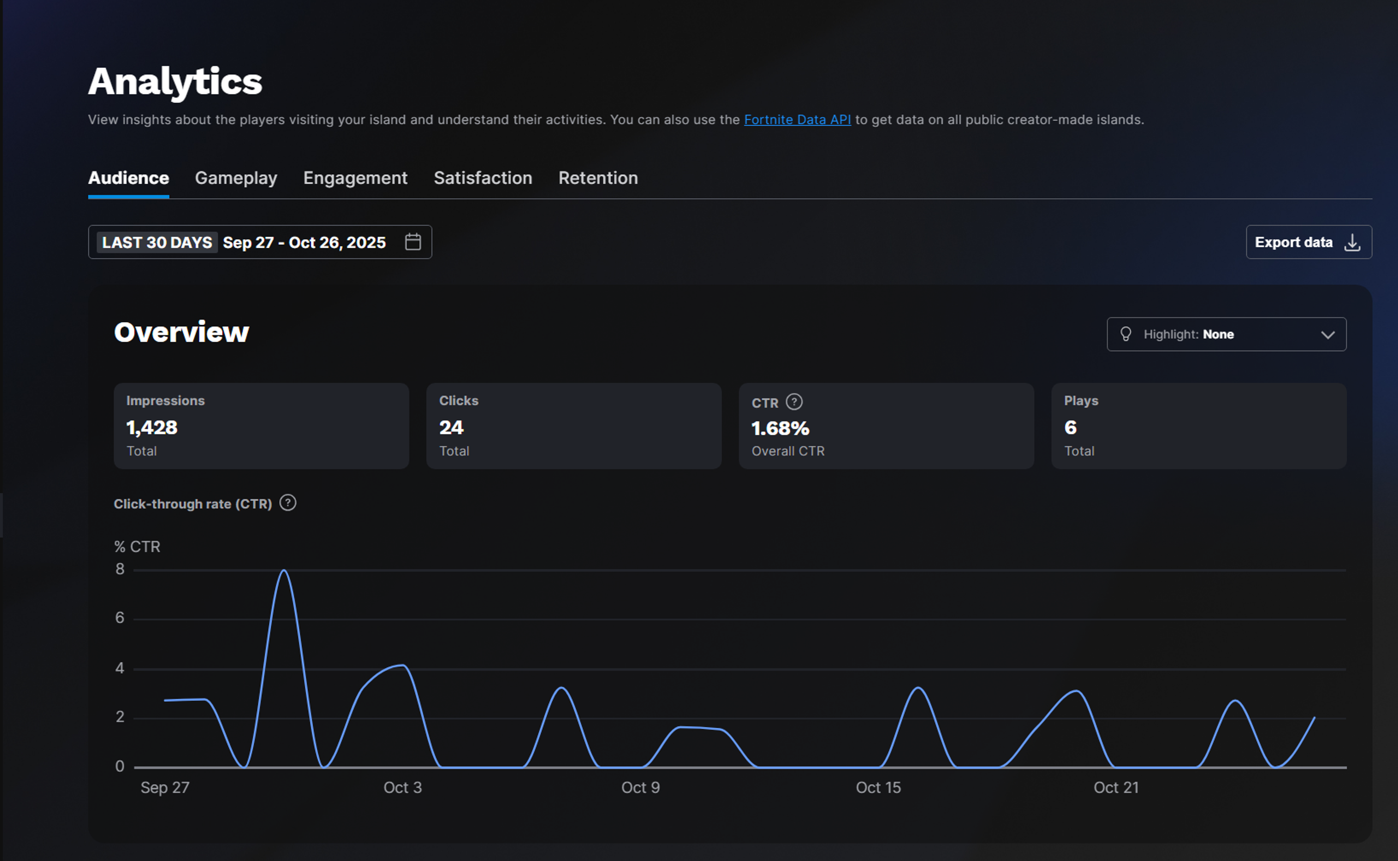Click the Sep 27 axis label
This screenshot has height=861, width=1398.
coord(165,788)
